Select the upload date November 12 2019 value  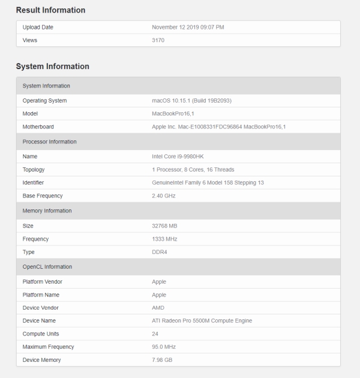coord(190,28)
